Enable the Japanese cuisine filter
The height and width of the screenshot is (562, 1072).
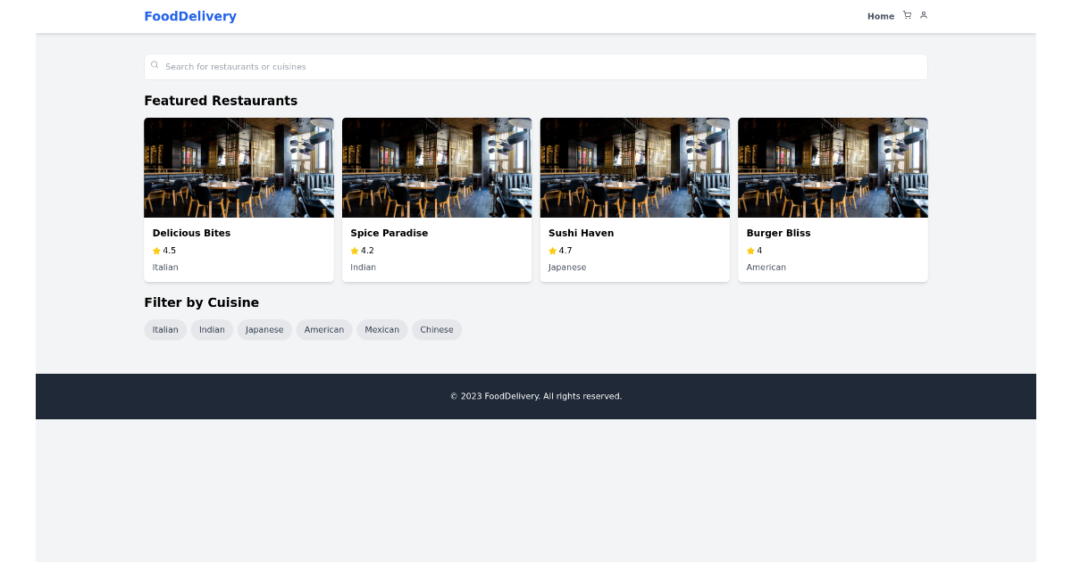[x=264, y=329]
